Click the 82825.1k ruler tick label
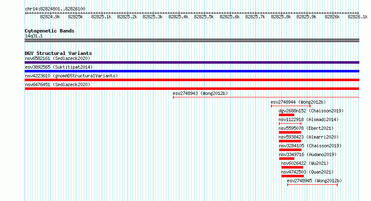 coord(101,17)
